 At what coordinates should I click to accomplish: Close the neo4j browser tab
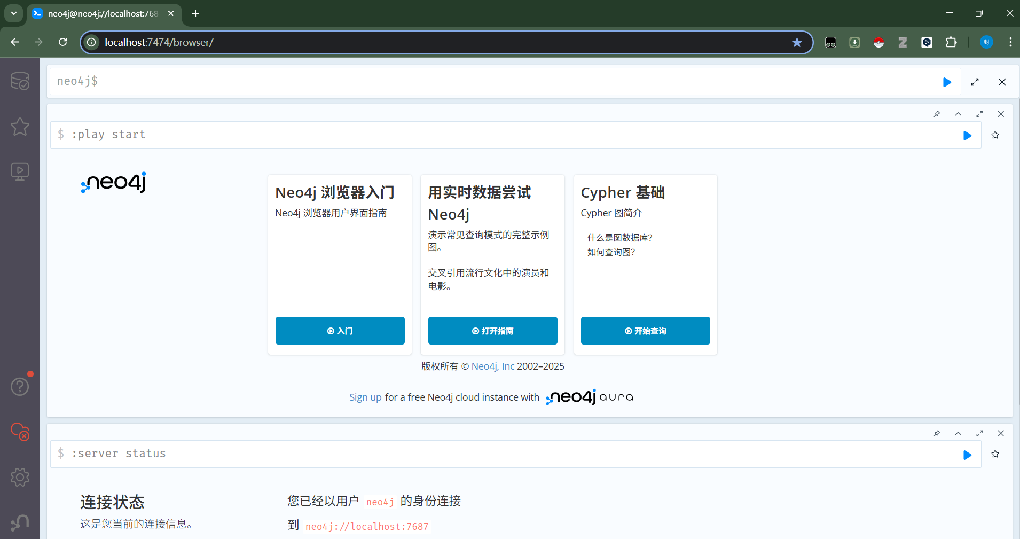pyautogui.click(x=171, y=13)
